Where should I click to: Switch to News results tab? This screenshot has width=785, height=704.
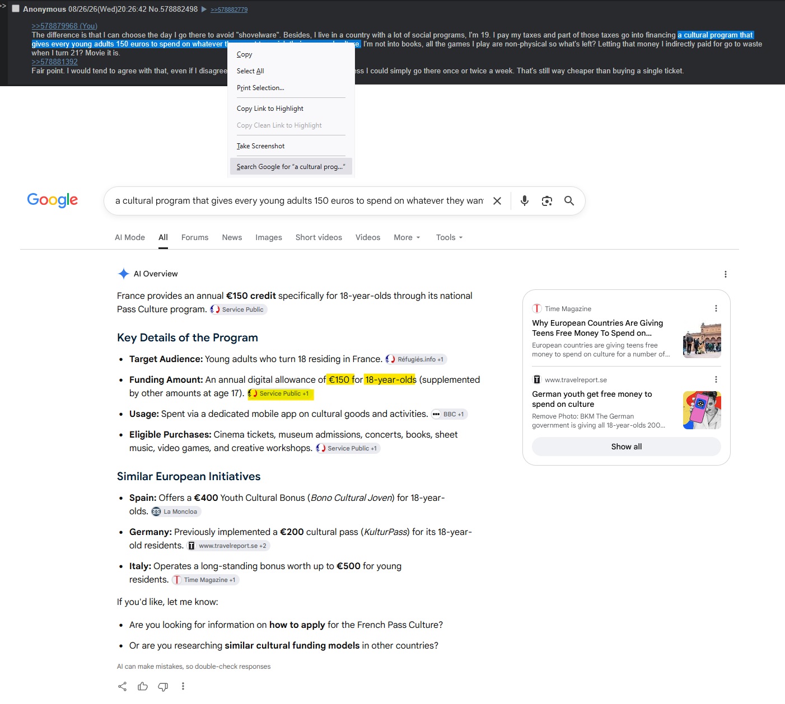click(232, 237)
